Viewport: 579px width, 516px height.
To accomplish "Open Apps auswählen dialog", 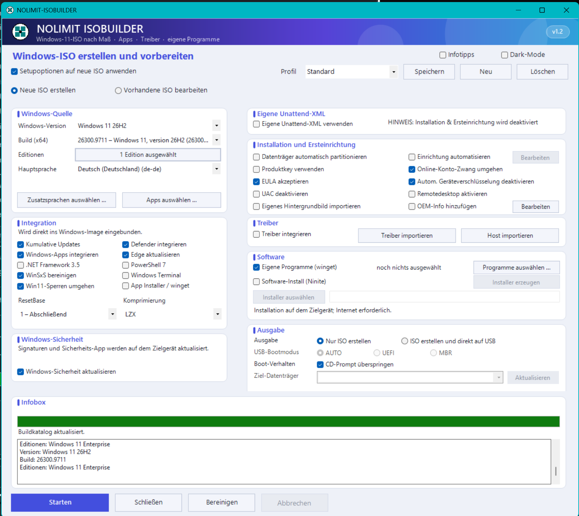I will pyautogui.click(x=172, y=200).
